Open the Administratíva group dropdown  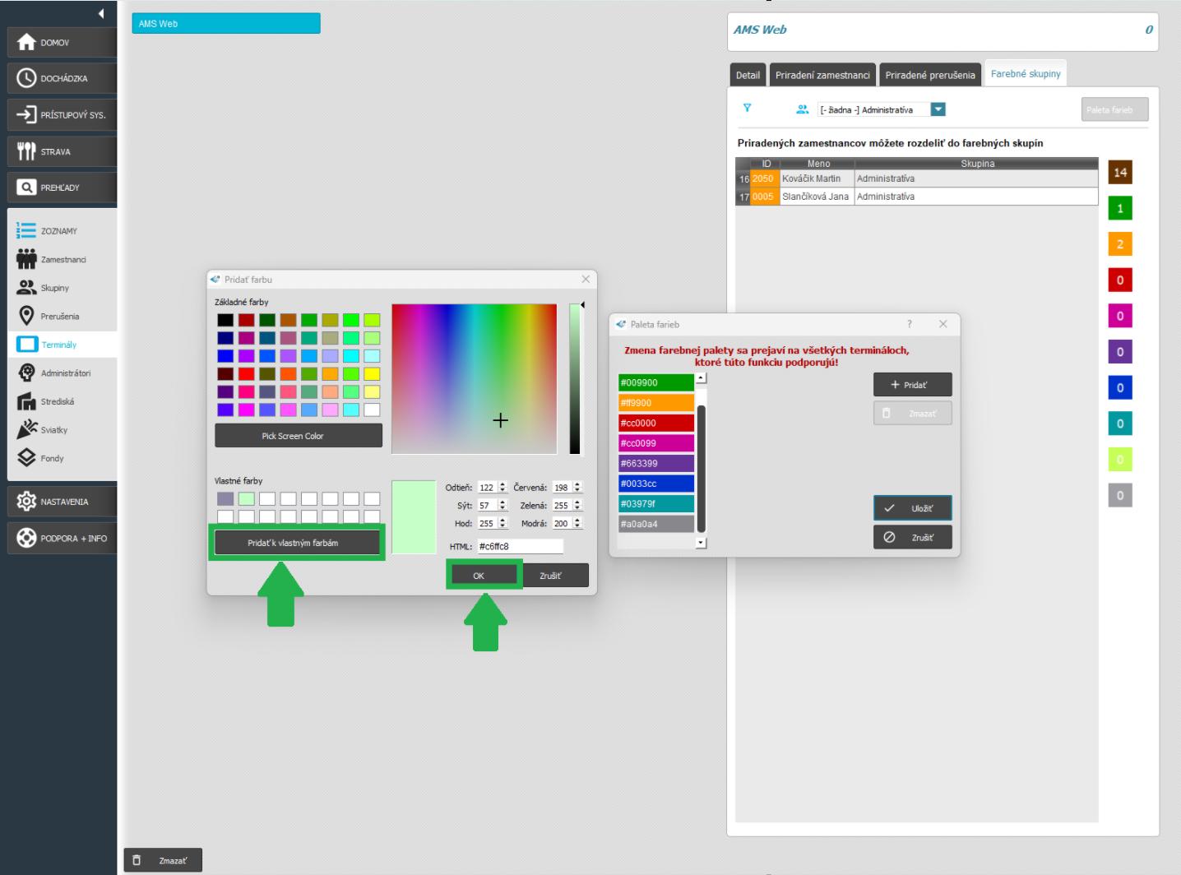(x=938, y=109)
